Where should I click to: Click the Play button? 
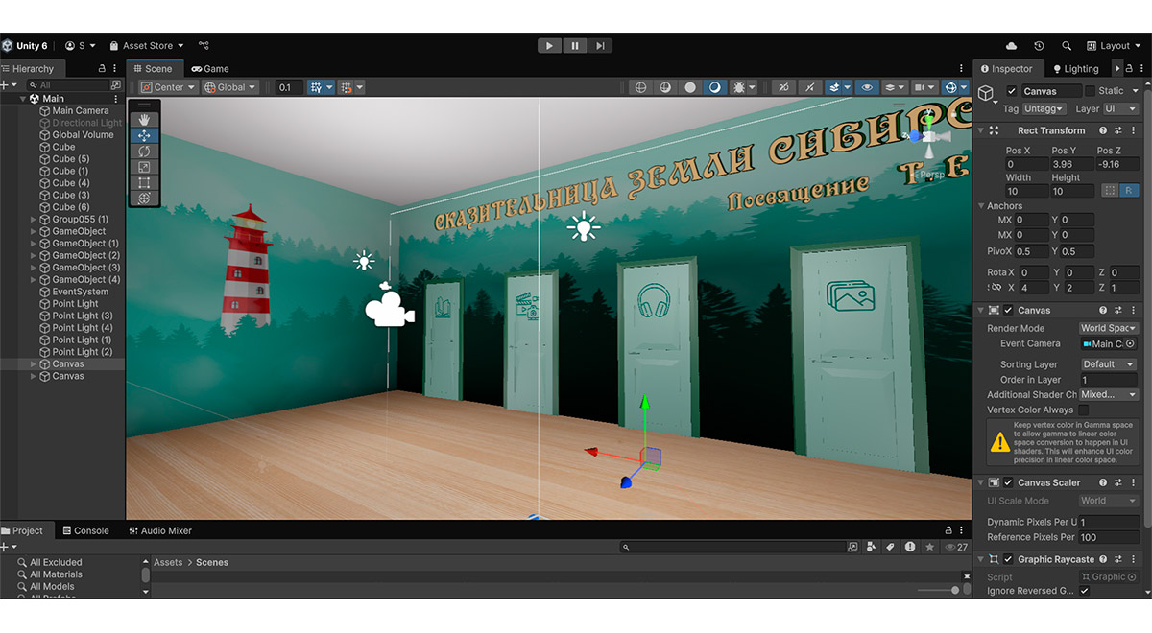549,45
